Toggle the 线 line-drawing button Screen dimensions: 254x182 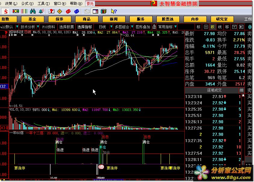click(x=220, y=27)
